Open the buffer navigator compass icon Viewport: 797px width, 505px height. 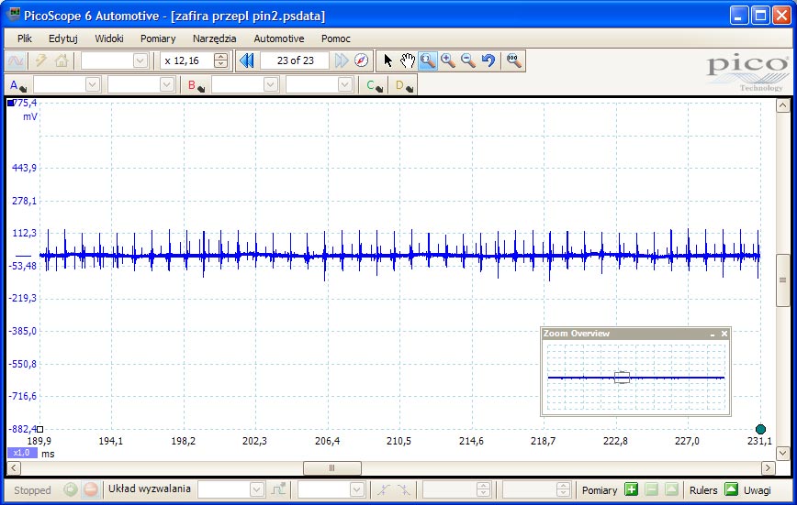tap(361, 60)
